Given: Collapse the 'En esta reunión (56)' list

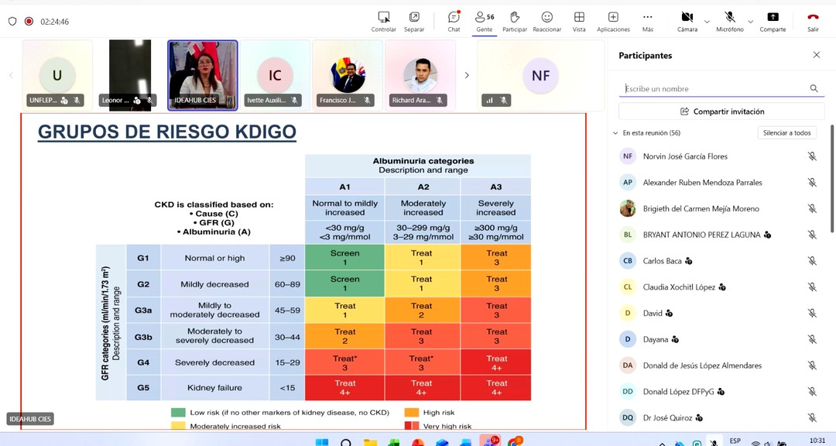Looking at the screenshot, I should [616, 133].
